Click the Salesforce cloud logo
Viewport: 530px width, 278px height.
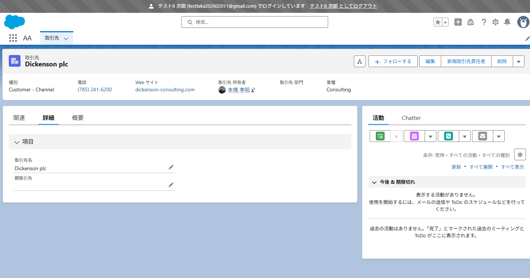pyautogui.click(x=15, y=22)
